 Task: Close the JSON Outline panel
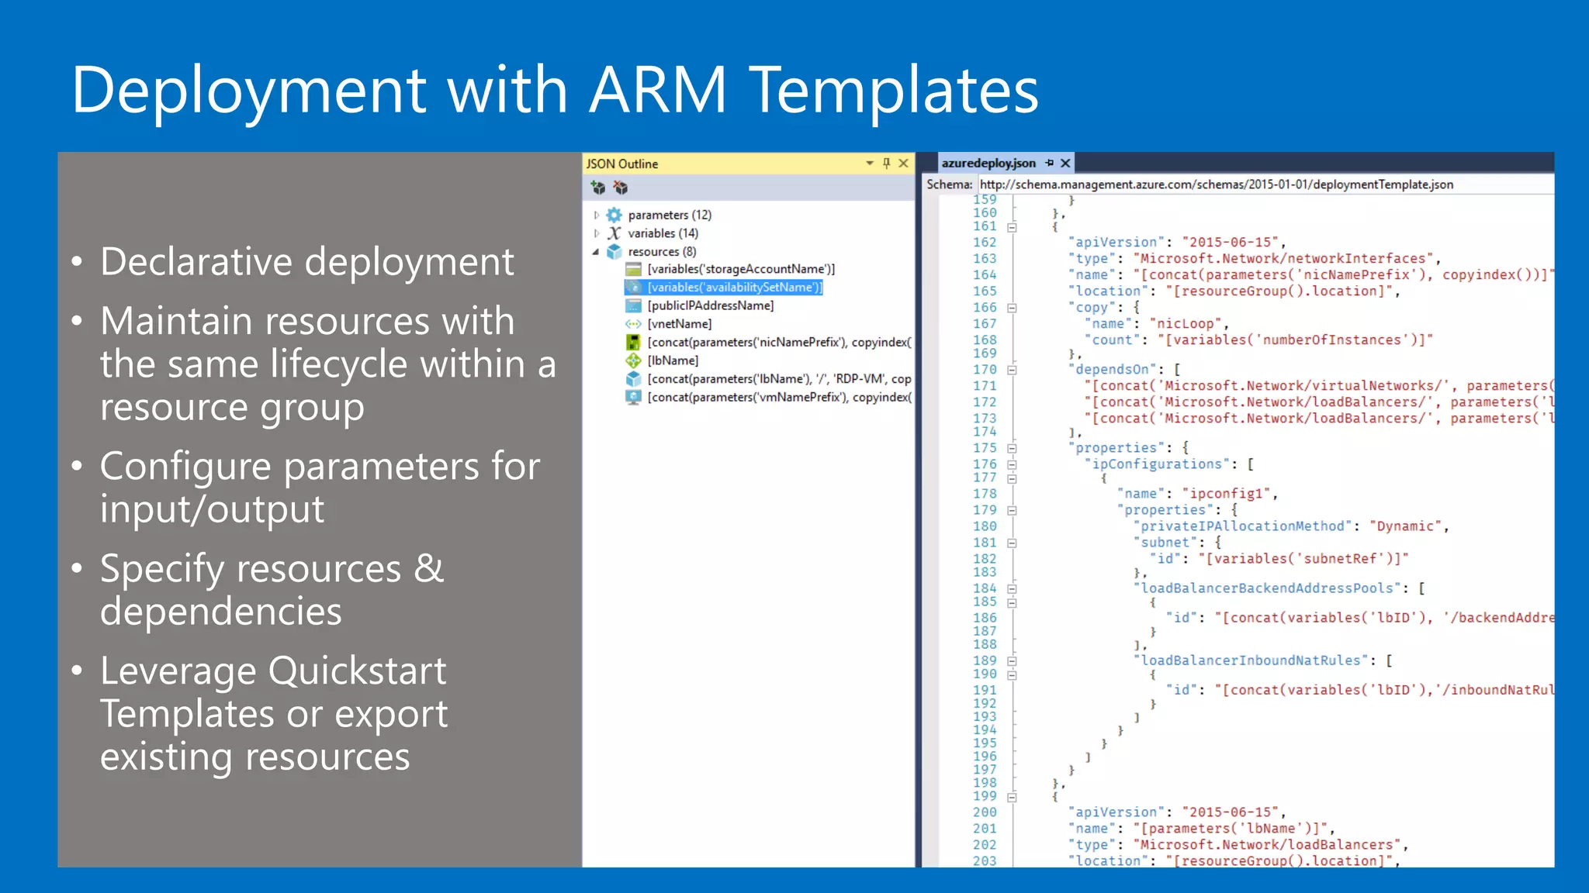[x=903, y=164]
